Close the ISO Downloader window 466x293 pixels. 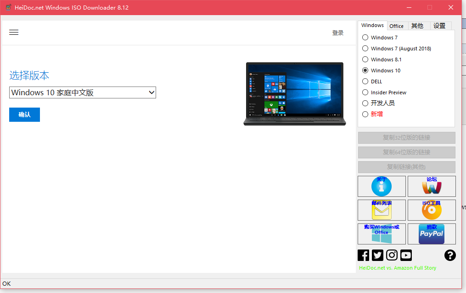point(451,7)
